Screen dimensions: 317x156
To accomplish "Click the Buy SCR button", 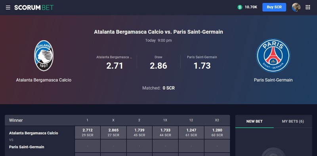I will tap(274, 7).
